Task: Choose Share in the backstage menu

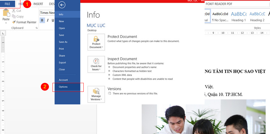Action: click(67, 56)
